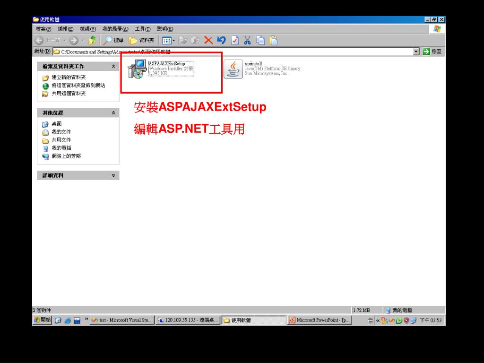The image size is (484, 363).
Task: Click the 開始 Start button
Action: [x=43, y=320]
